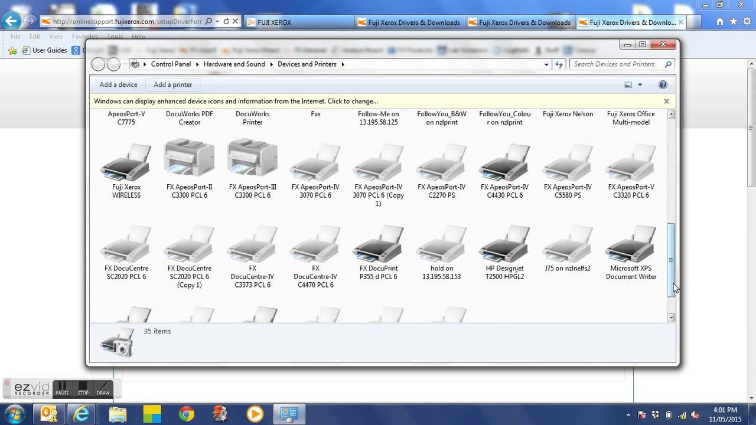Open media player orange icon in taskbar
The width and height of the screenshot is (756, 425).
point(255,414)
